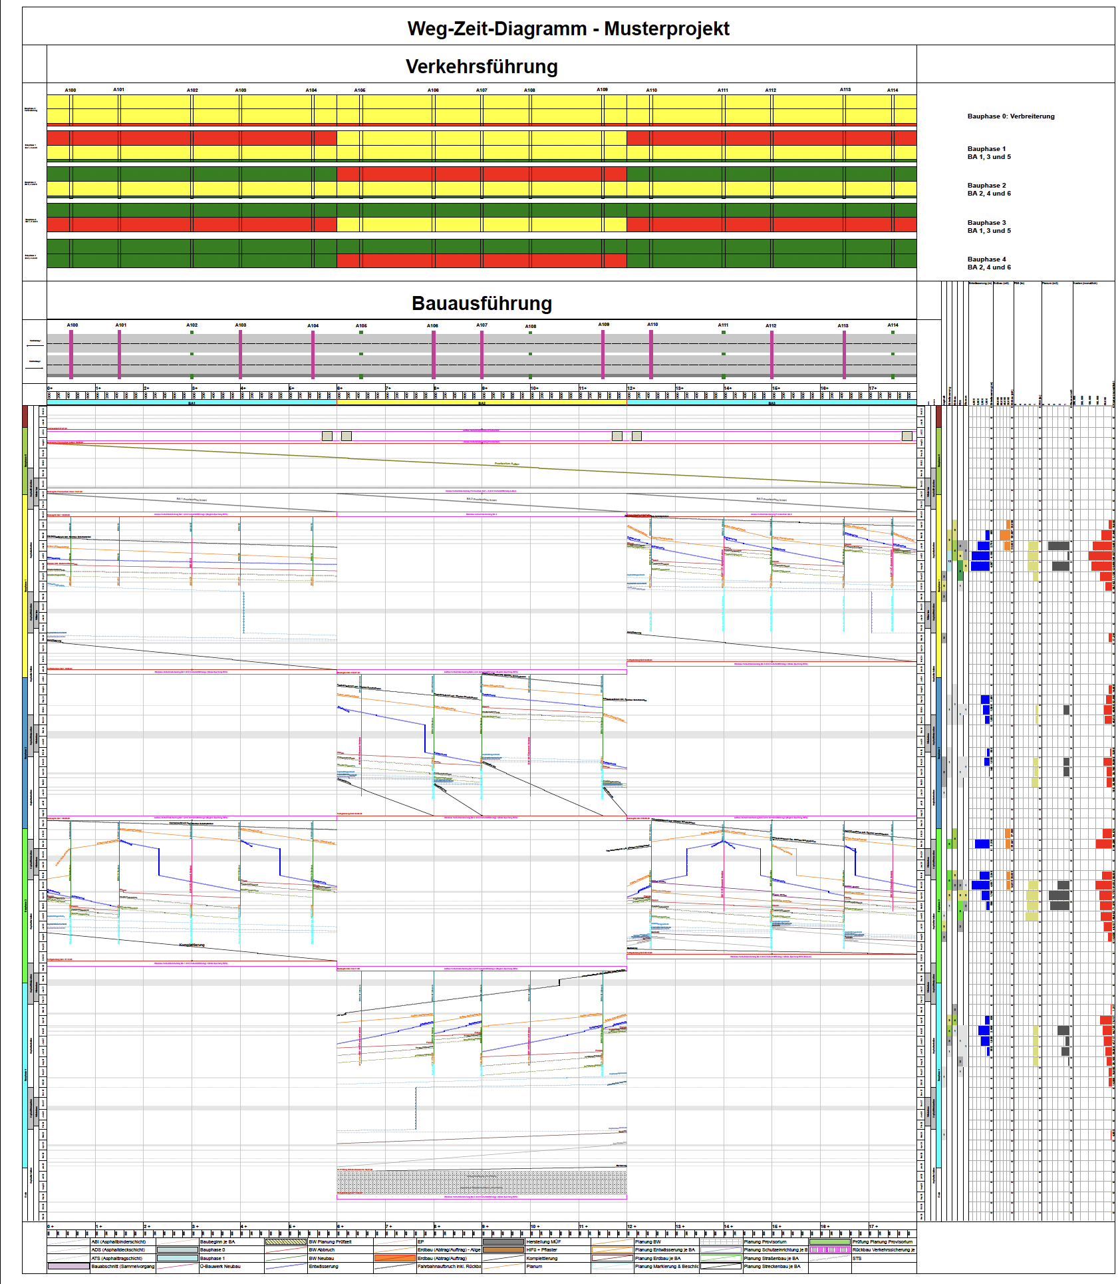Click the Planum legend entry

[534, 1267]
